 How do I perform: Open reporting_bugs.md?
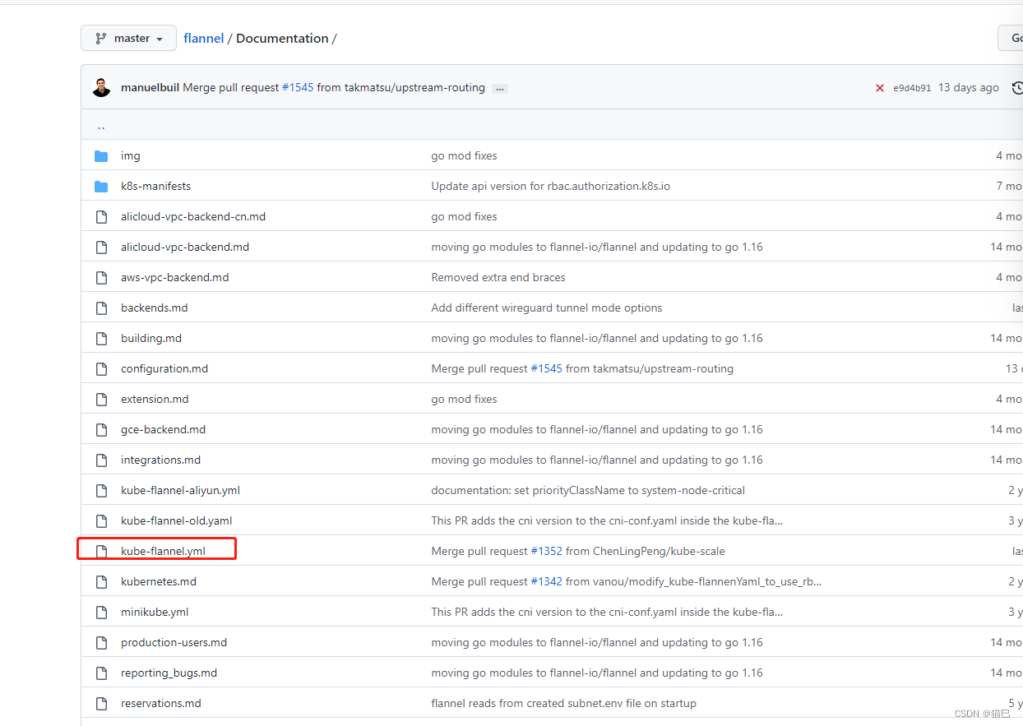pyautogui.click(x=169, y=673)
